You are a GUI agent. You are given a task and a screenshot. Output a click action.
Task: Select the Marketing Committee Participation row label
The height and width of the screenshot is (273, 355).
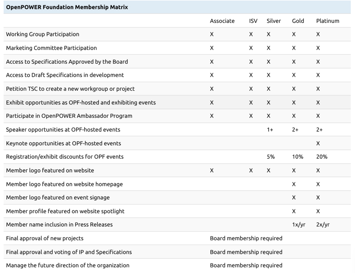[51, 48]
